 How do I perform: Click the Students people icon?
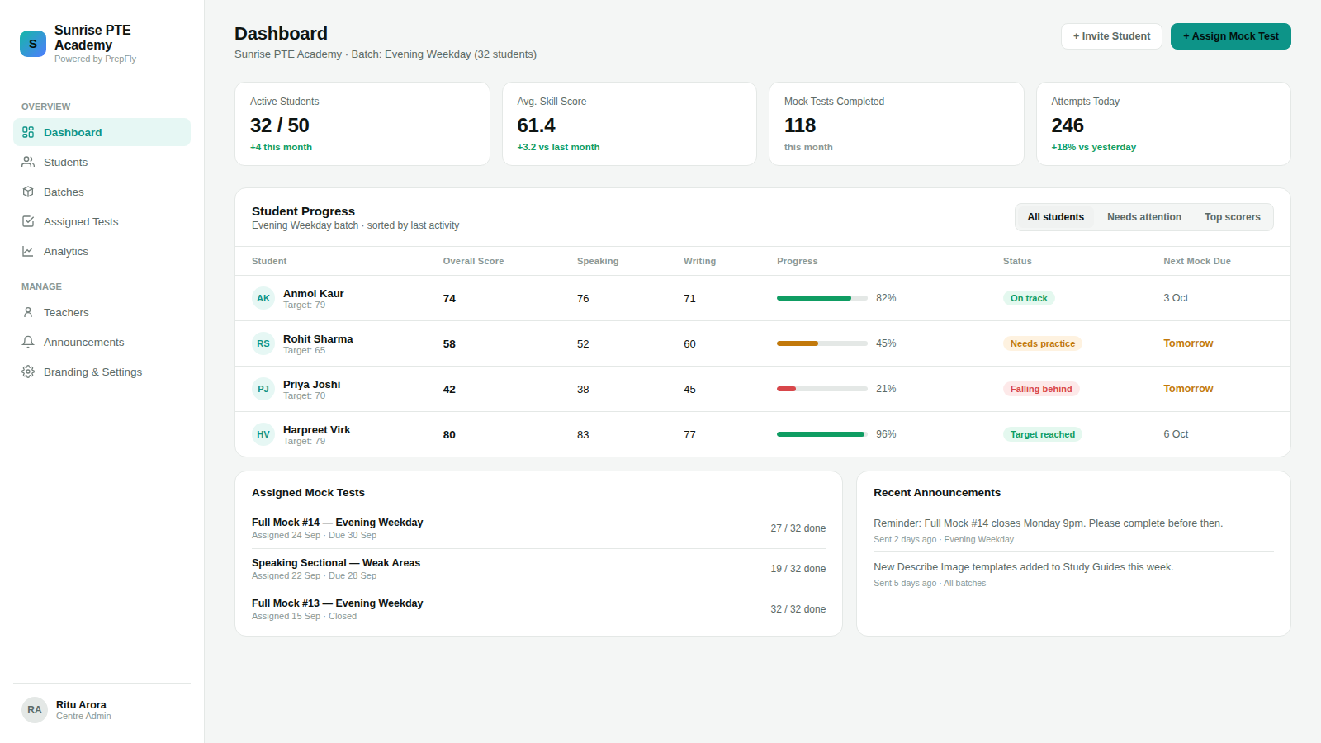(x=28, y=162)
